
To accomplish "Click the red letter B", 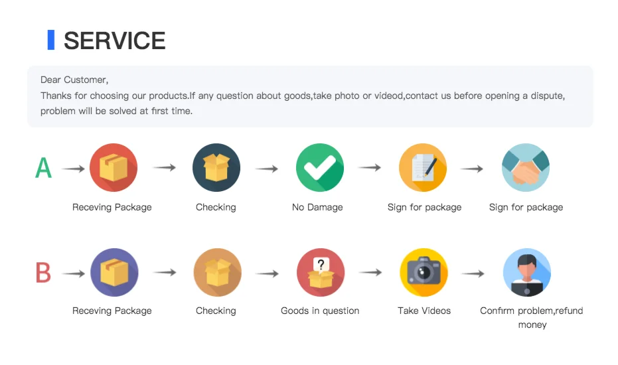I will click(x=43, y=273).
